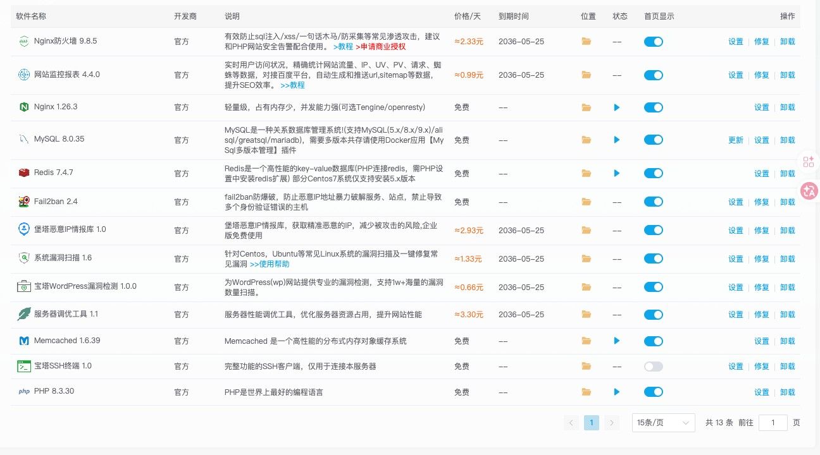Open the 网站监控报表 >>教程 link
The width and height of the screenshot is (820, 455).
point(292,85)
